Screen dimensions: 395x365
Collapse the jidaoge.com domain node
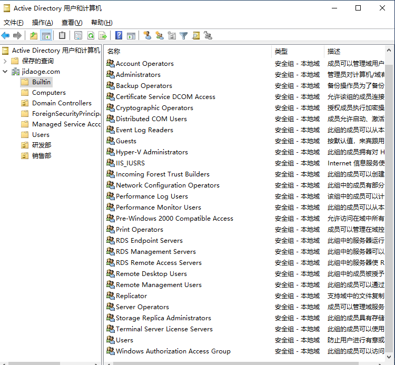5,72
